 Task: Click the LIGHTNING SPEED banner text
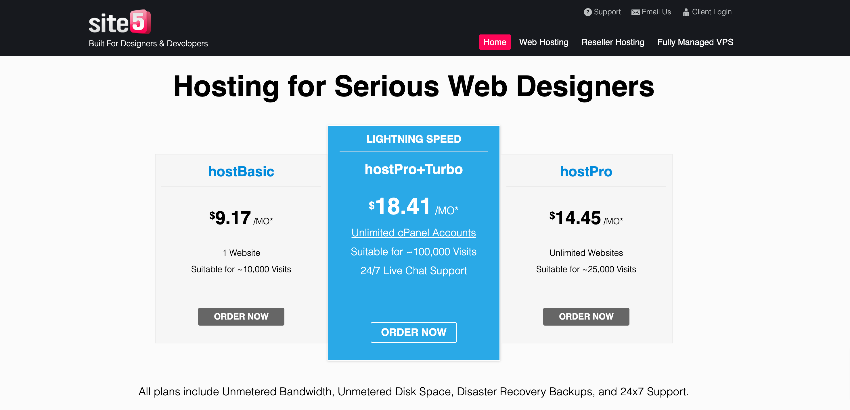pyautogui.click(x=413, y=139)
